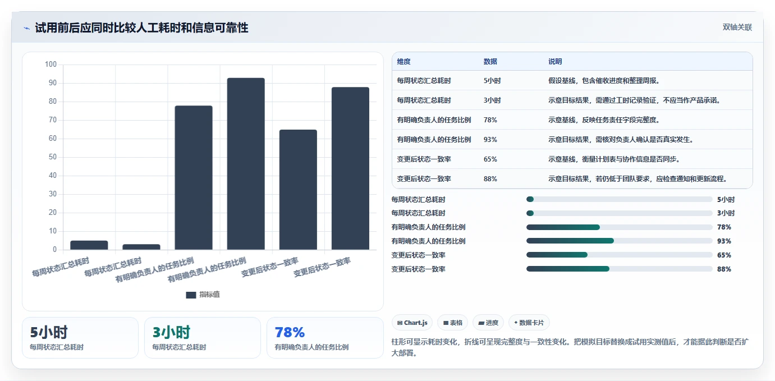Screen dimensions: 775x381
Task: Click the chart bar reaching 88
Action: (350, 168)
